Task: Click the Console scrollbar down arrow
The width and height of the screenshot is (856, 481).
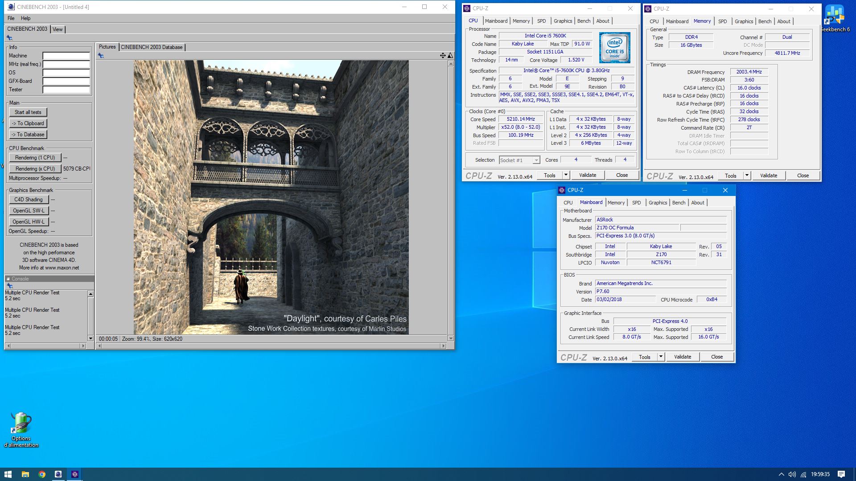Action: point(91,338)
